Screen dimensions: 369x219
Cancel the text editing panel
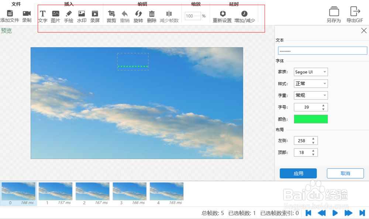coord(345,173)
